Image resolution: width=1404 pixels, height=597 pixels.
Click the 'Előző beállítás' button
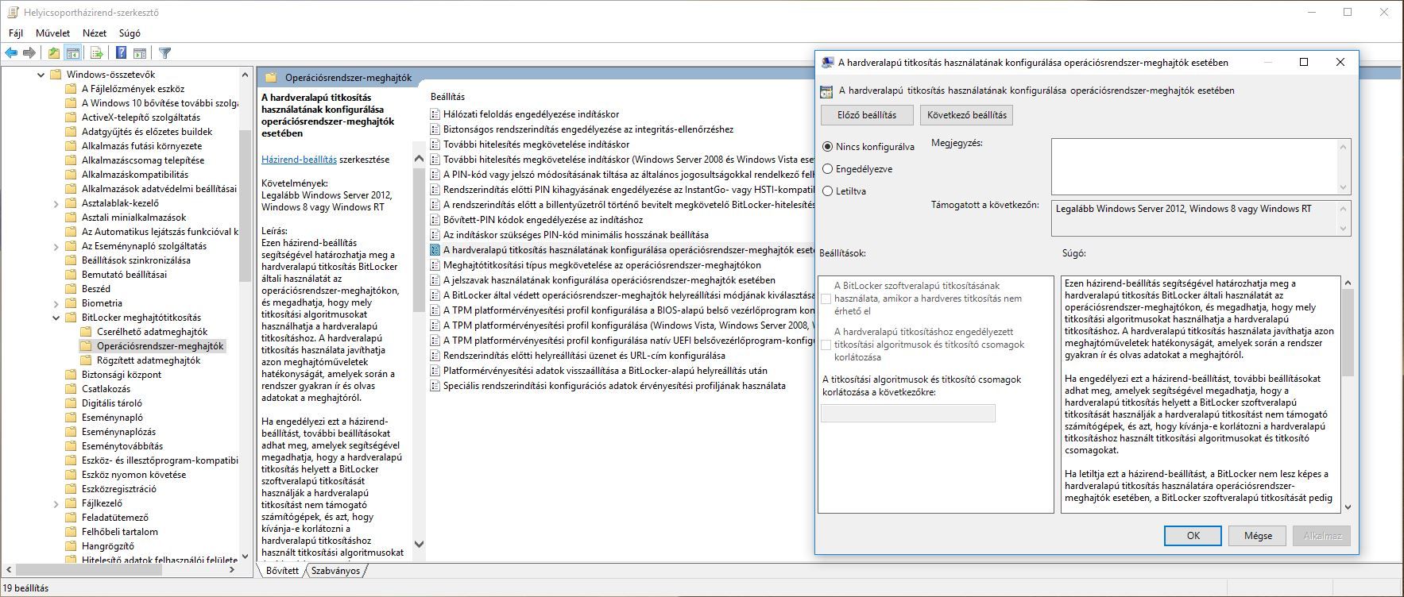coord(867,115)
